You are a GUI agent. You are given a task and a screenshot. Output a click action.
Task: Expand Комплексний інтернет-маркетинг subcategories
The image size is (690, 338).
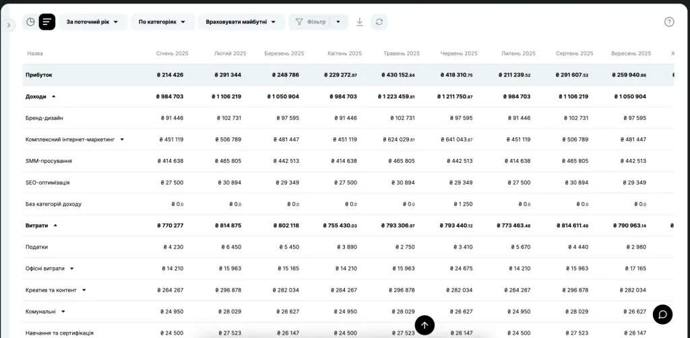122,140
